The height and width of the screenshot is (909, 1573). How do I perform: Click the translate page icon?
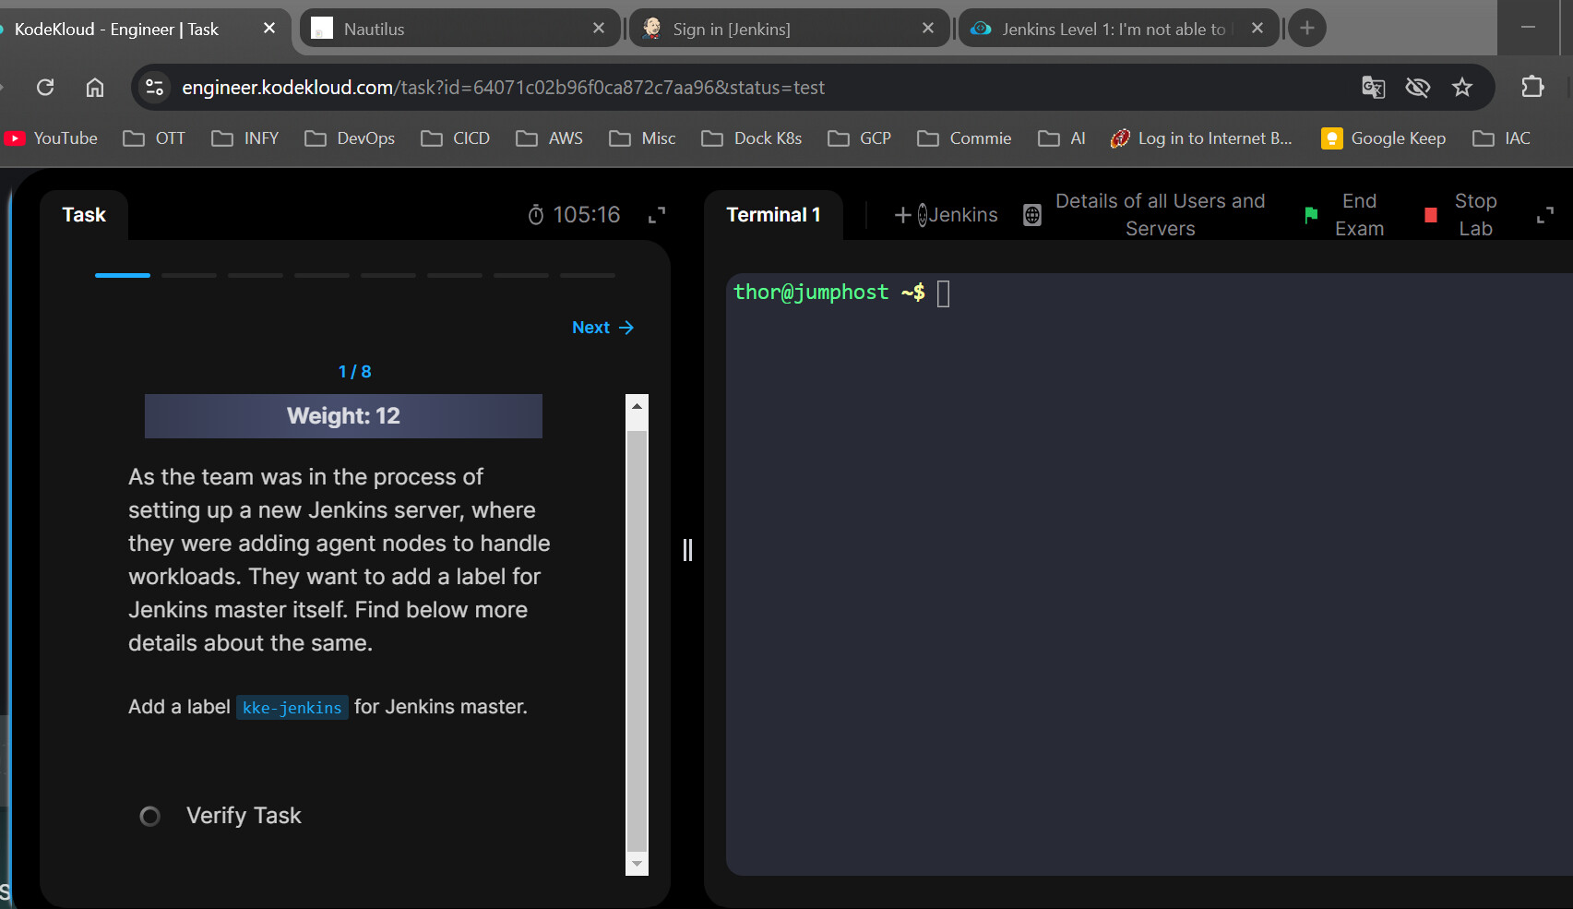1373,88
